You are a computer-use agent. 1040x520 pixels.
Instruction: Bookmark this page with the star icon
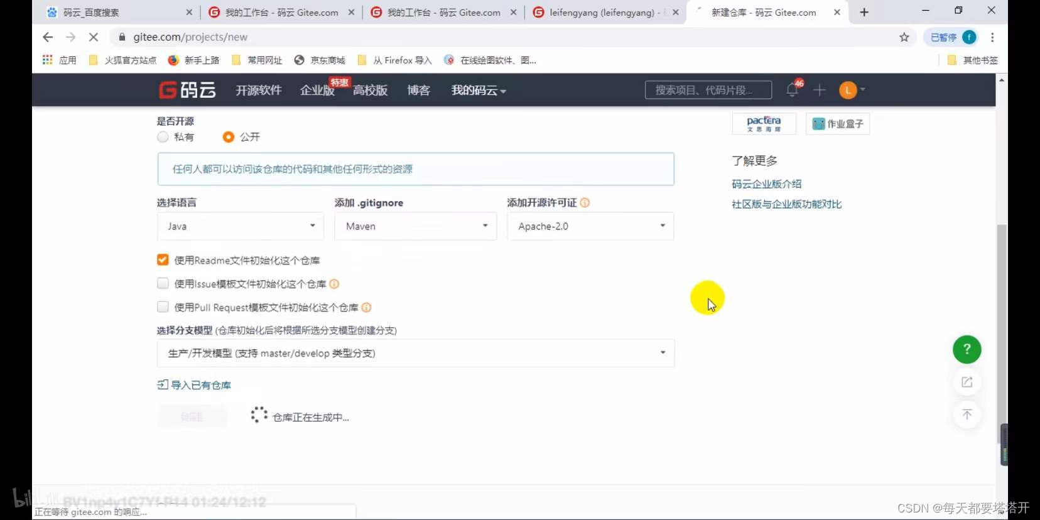tap(904, 37)
